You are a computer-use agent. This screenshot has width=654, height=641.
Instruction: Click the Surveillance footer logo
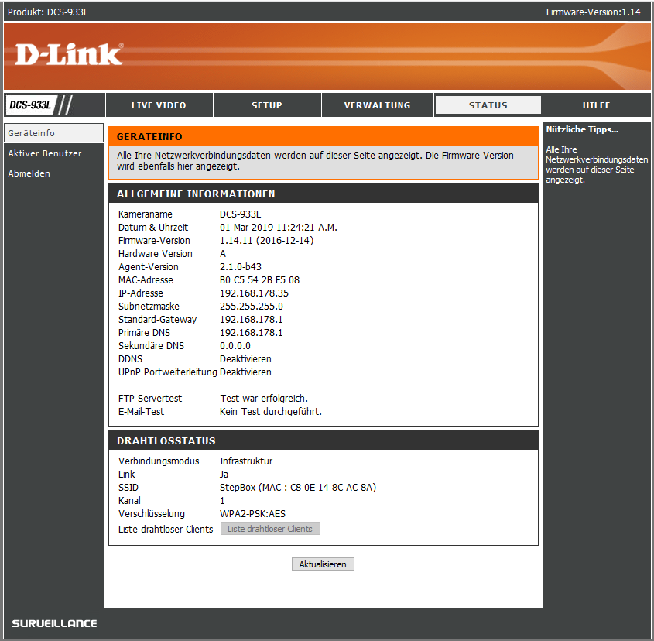[x=54, y=623]
